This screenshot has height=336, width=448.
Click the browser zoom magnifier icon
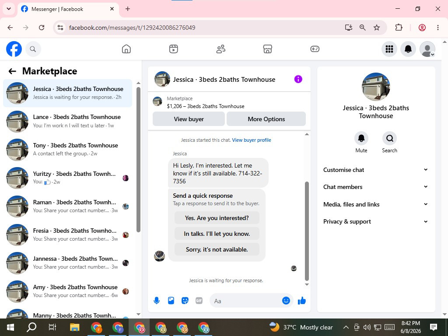tap(363, 28)
